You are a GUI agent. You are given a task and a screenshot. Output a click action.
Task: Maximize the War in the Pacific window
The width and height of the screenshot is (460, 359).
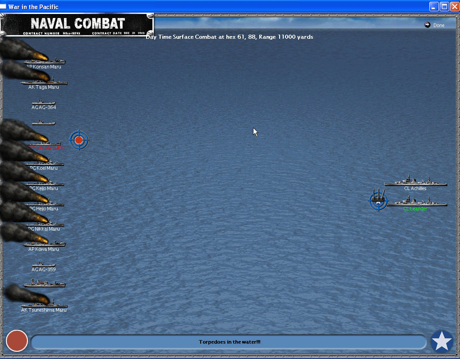445,6
